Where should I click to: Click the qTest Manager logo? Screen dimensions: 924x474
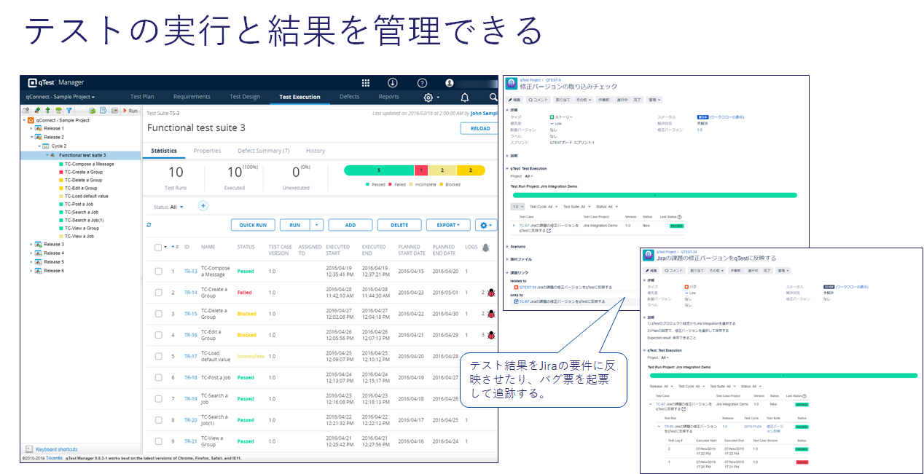pos(55,82)
